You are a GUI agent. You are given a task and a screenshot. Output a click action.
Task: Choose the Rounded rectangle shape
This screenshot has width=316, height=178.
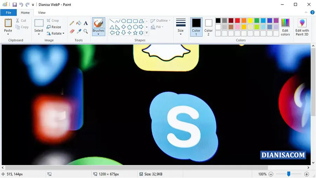tap(135, 21)
